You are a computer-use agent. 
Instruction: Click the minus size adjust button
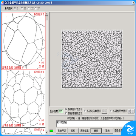point(133,111)
